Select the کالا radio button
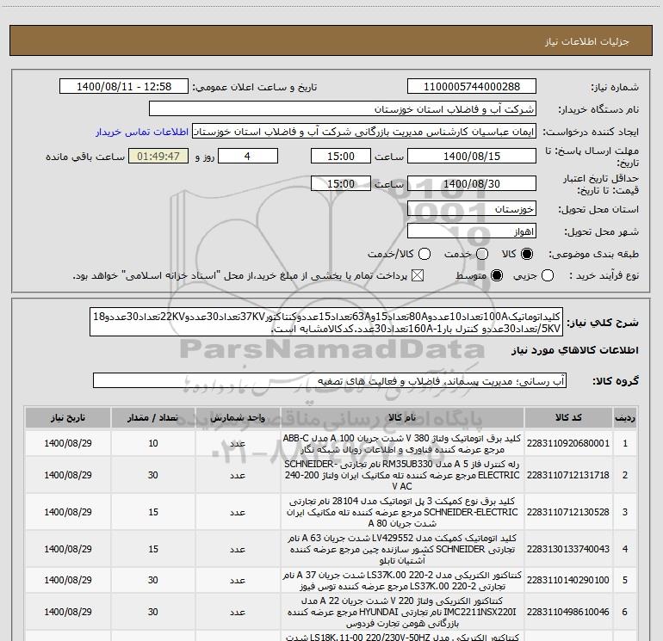This screenshot has height=641, width=663. click(x=527, y=254)
